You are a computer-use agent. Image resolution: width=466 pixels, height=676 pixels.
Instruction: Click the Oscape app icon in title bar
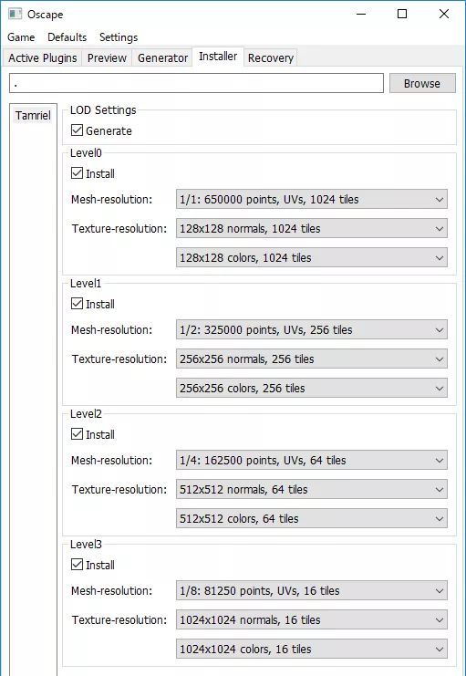tap(15, 15)
